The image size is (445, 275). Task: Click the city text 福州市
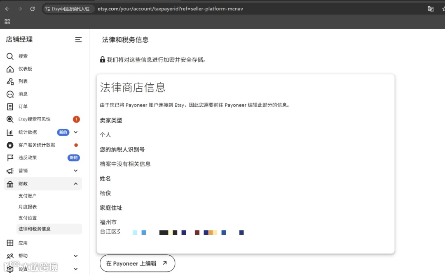(108, 222)
